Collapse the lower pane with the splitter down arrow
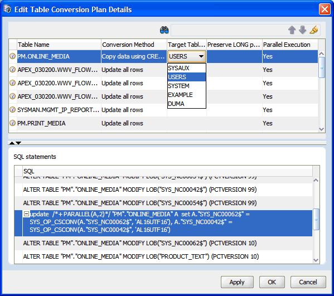Image resolution: width=334 pixels, height=296 pixels. (18, 143)
